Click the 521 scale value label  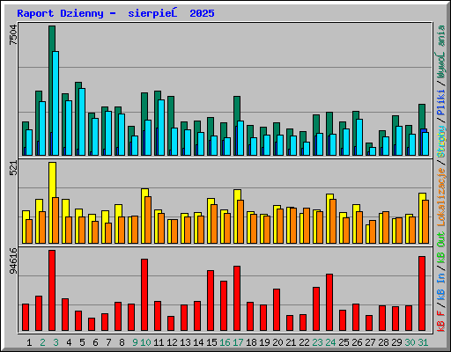(x=13, y=168)
